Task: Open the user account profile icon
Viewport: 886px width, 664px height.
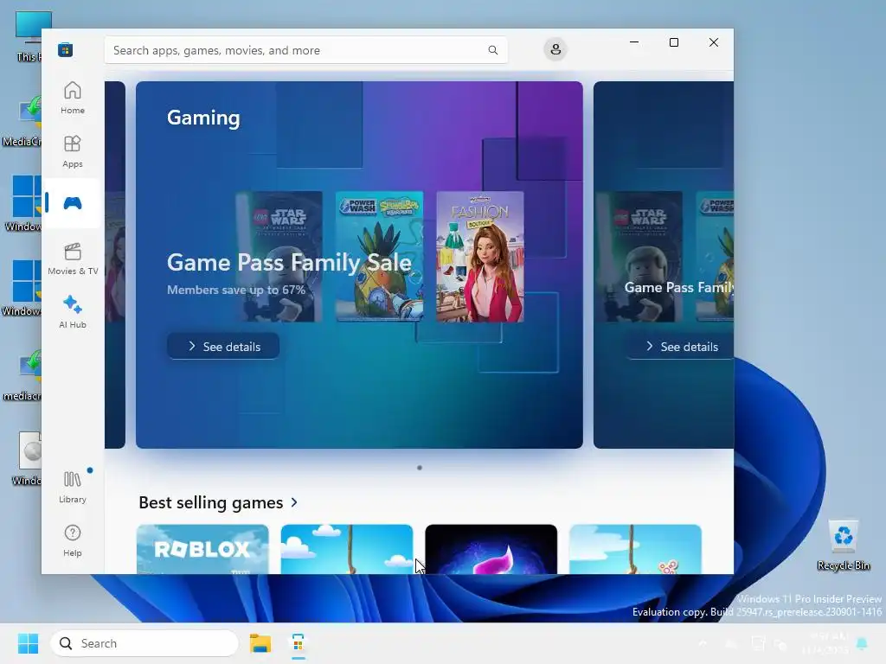Action: 555,49
